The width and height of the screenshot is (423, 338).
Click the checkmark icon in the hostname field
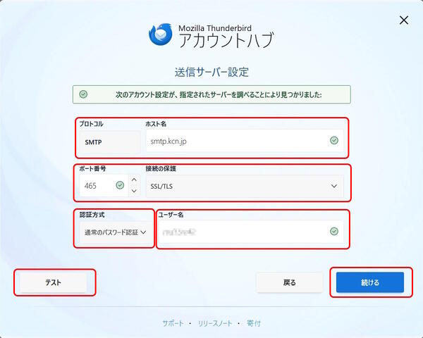pos(334,140)
